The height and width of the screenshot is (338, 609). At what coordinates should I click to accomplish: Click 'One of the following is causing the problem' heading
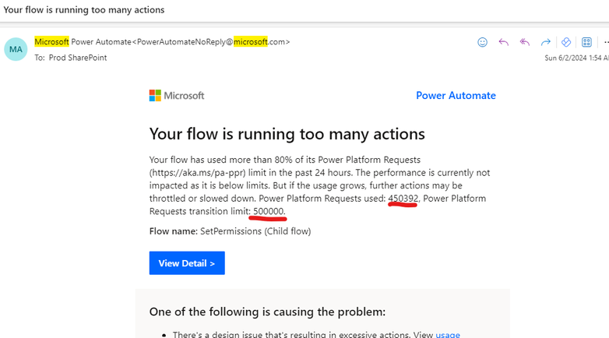[267, 312]
